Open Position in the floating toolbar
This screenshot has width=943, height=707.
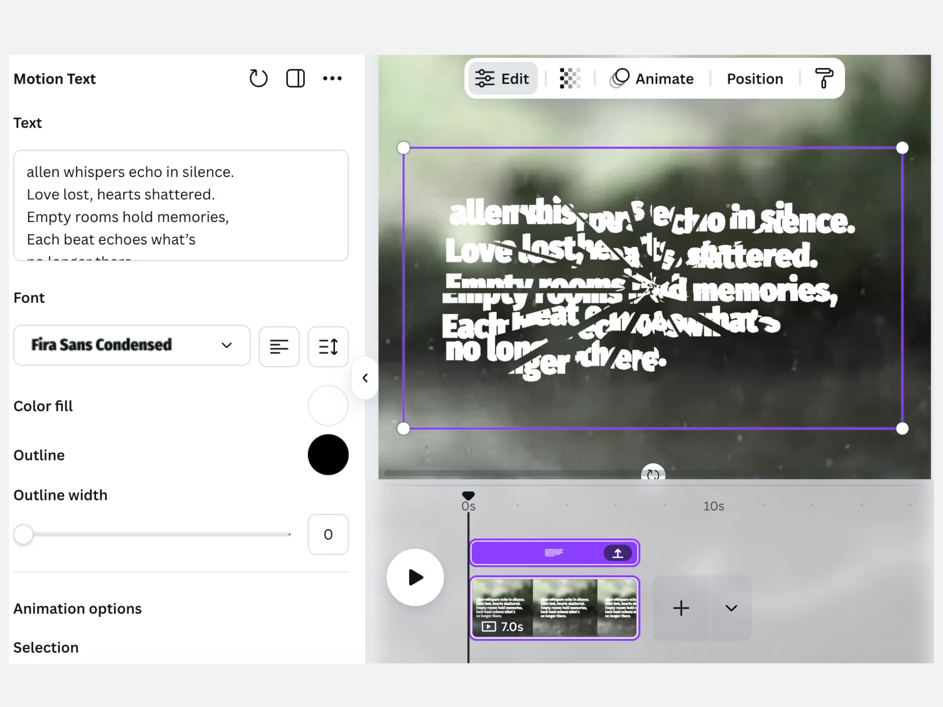pyautogui.click(x=754, y=79)
